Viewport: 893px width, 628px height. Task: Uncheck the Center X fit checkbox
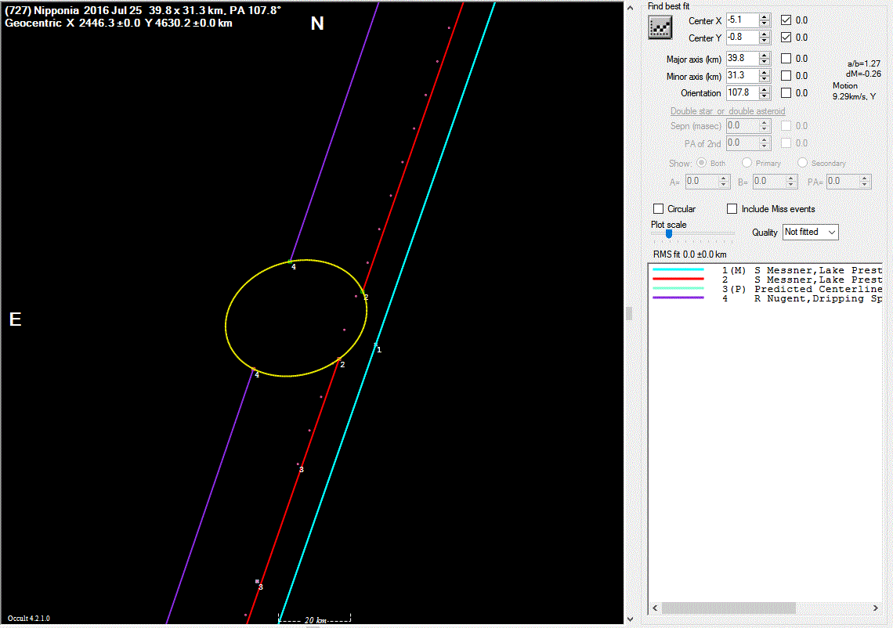tap(786, 20)
